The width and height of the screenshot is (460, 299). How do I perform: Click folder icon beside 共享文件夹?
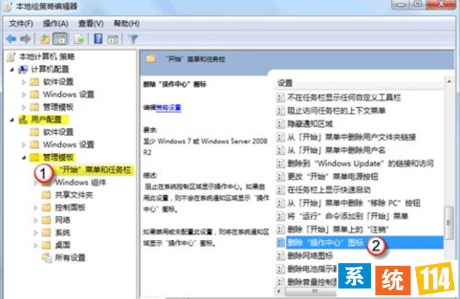(46, 195)
